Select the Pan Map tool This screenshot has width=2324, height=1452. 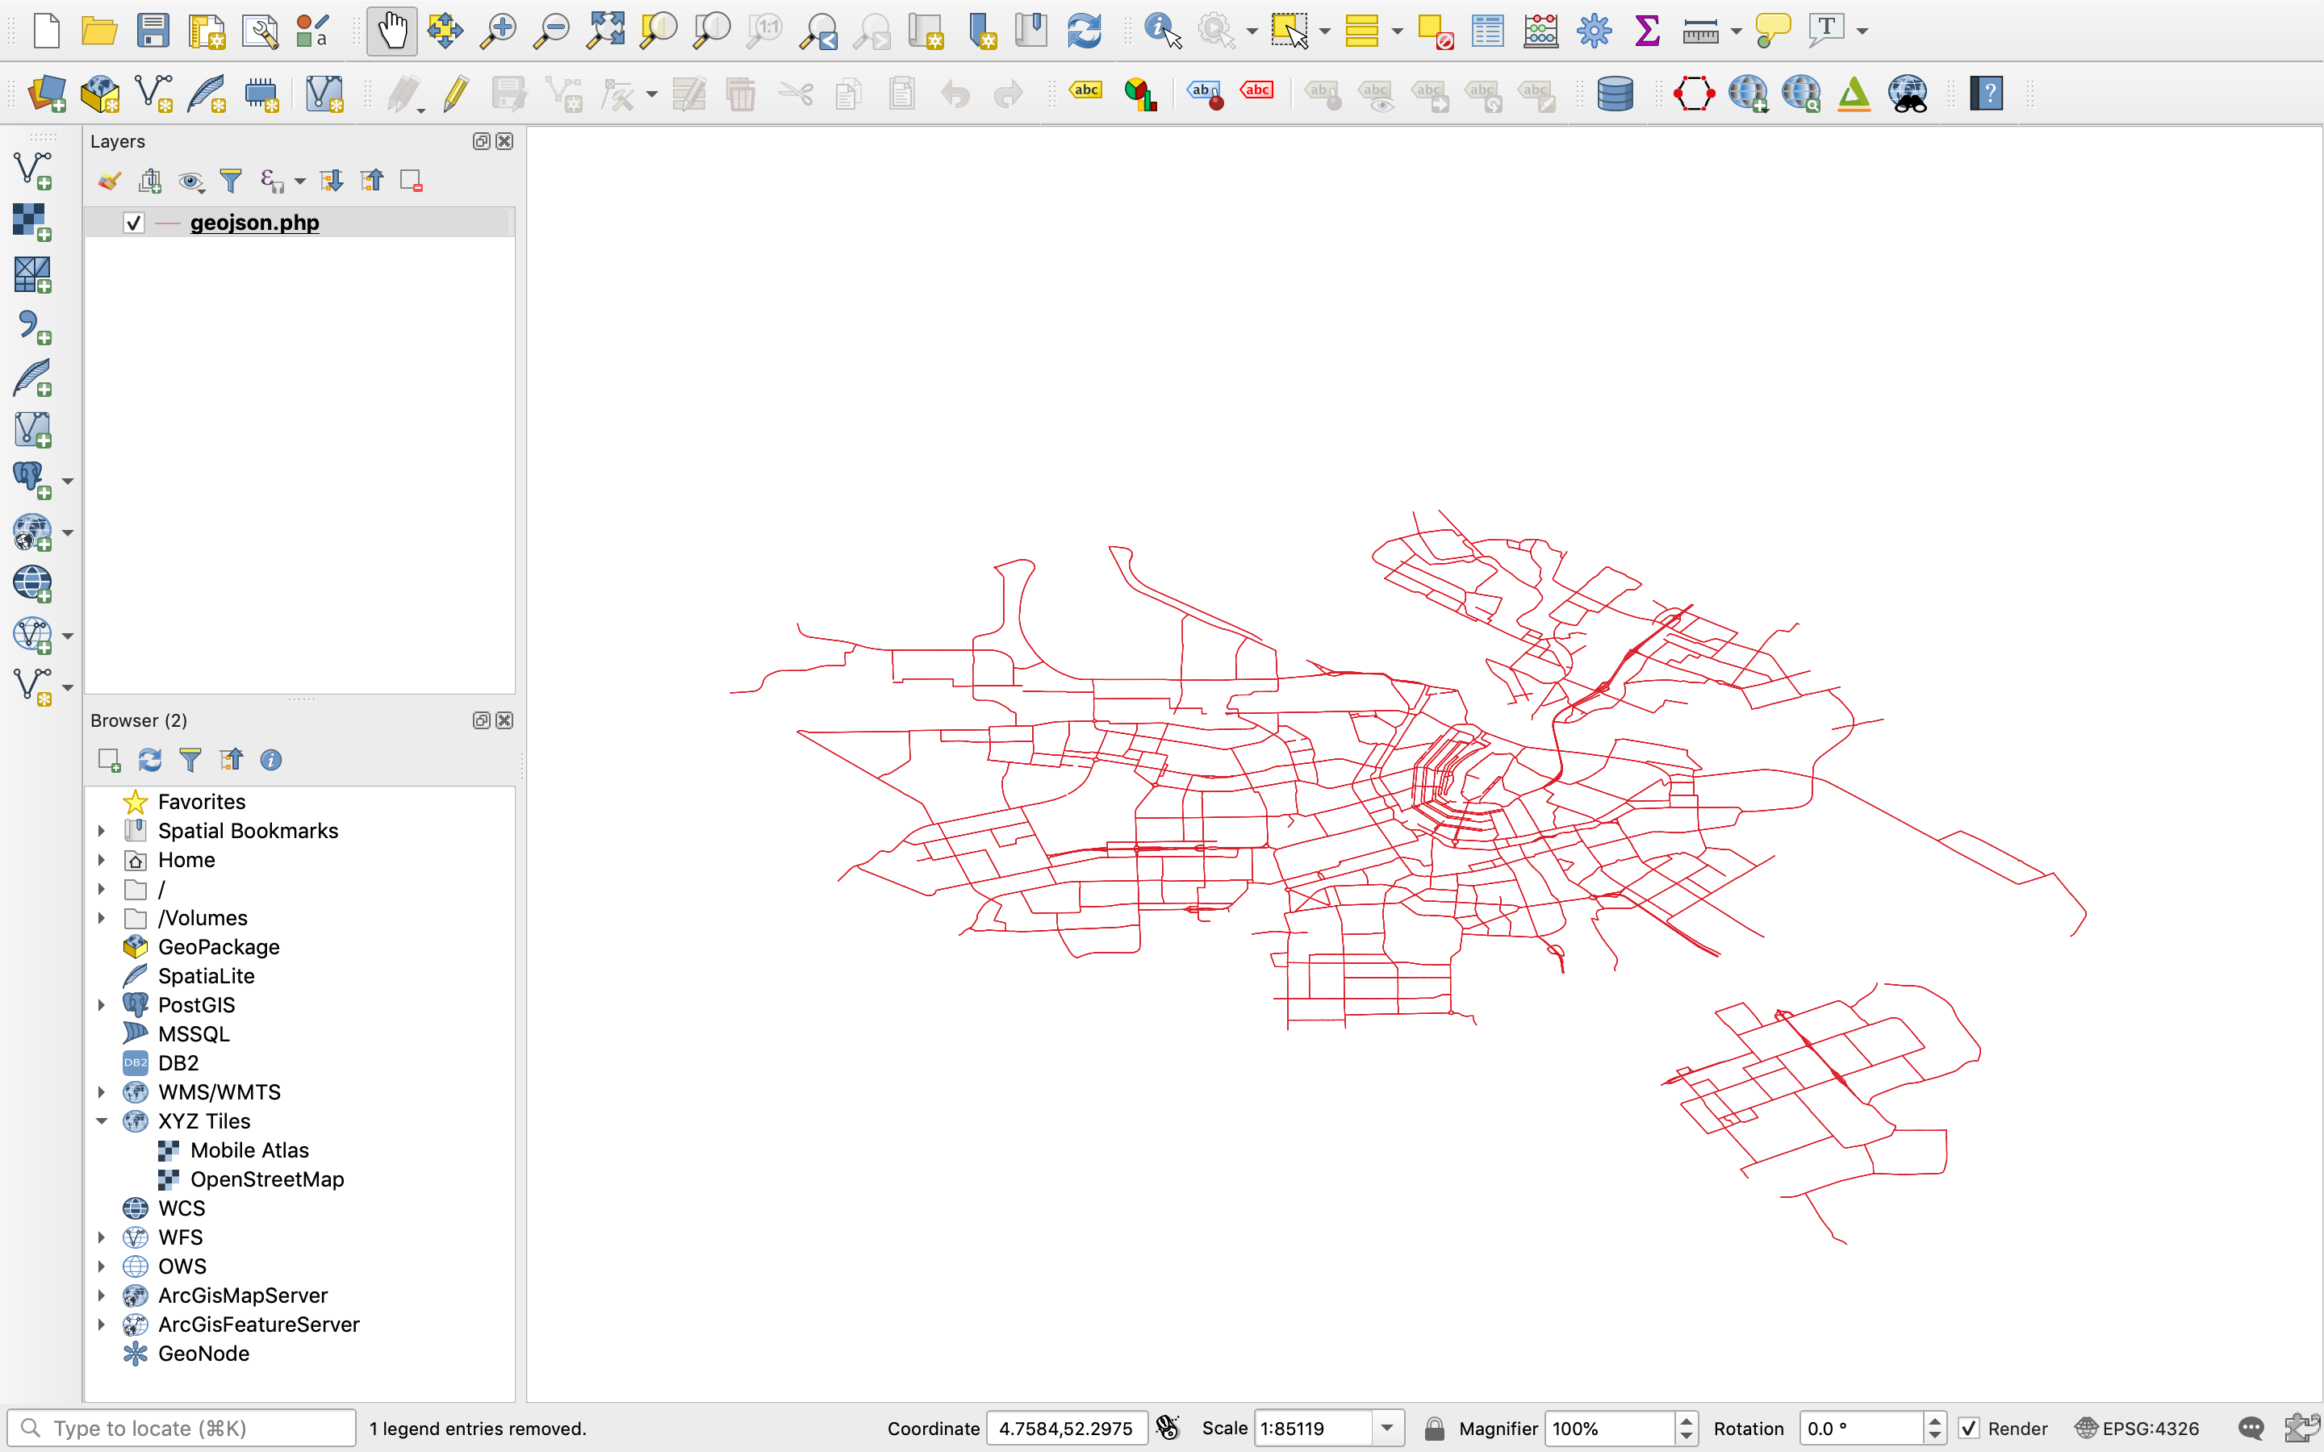tap(392, 30)
